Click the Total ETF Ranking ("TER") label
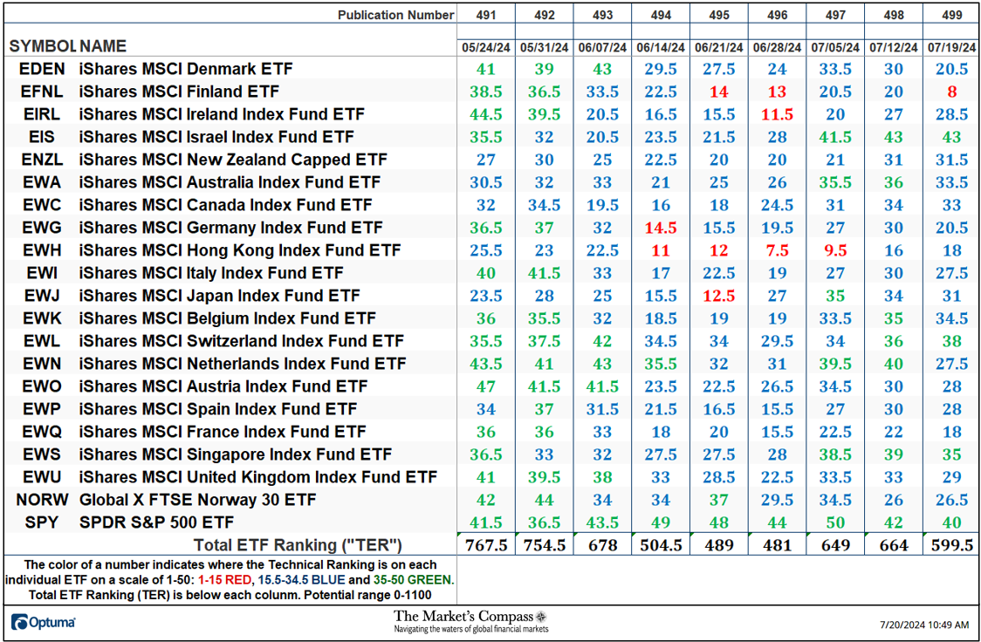Image resolution: width=981 pixels, height=642 pixels. 297,545
